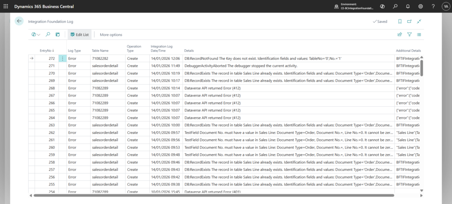
Task: Open the app launcher waffle menu
Action: point(6,6)
